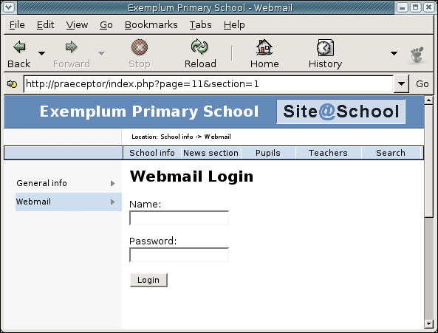
Task: Click the Forward arrow icon
Action: (x=71, y=47)
